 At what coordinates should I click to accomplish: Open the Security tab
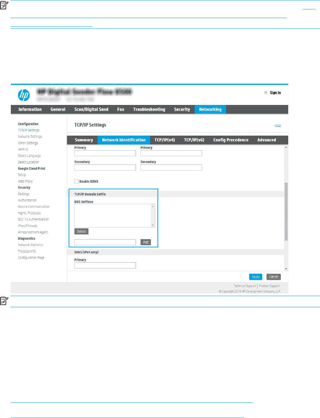182,109
